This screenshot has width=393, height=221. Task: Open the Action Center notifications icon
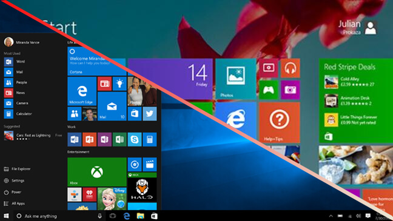[368, 216]
